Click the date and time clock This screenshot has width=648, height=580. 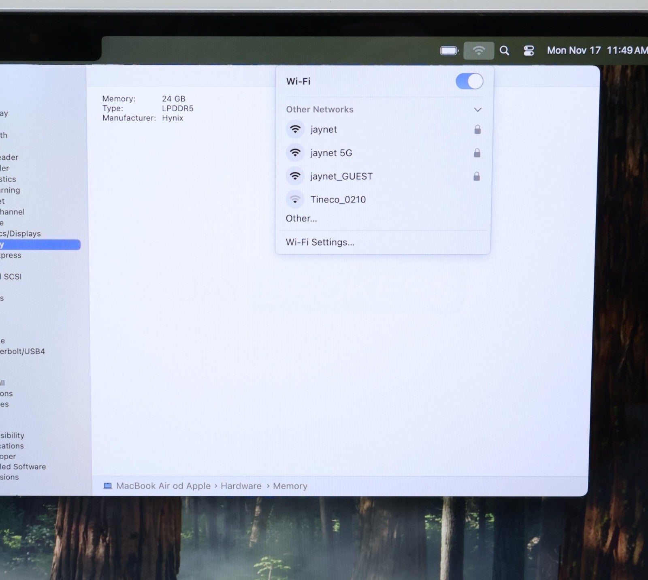pos(597,51)
